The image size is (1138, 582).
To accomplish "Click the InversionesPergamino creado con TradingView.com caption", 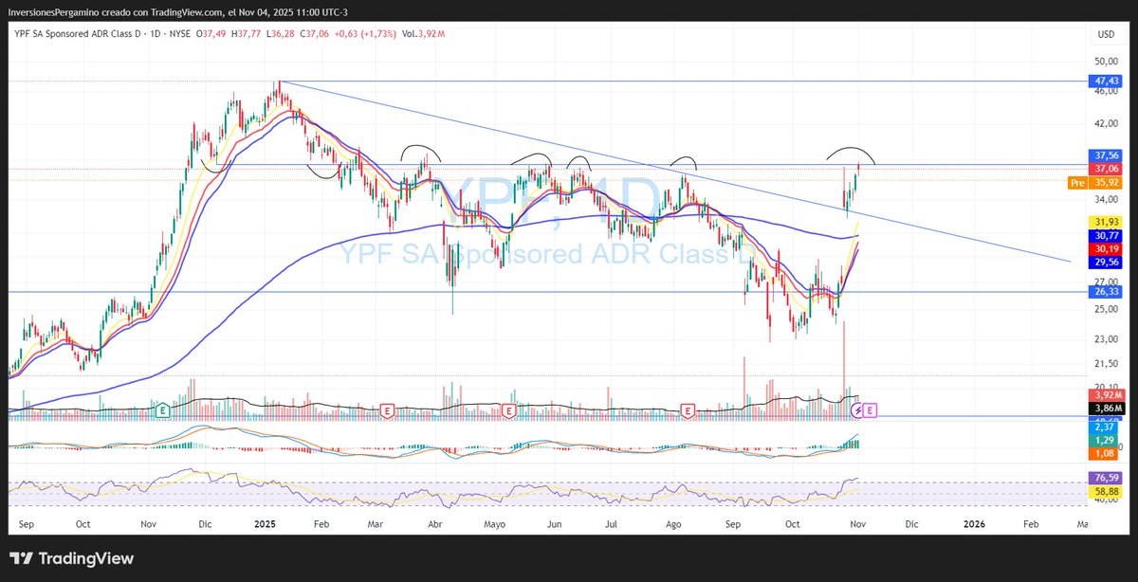I will tap(115, 11).
